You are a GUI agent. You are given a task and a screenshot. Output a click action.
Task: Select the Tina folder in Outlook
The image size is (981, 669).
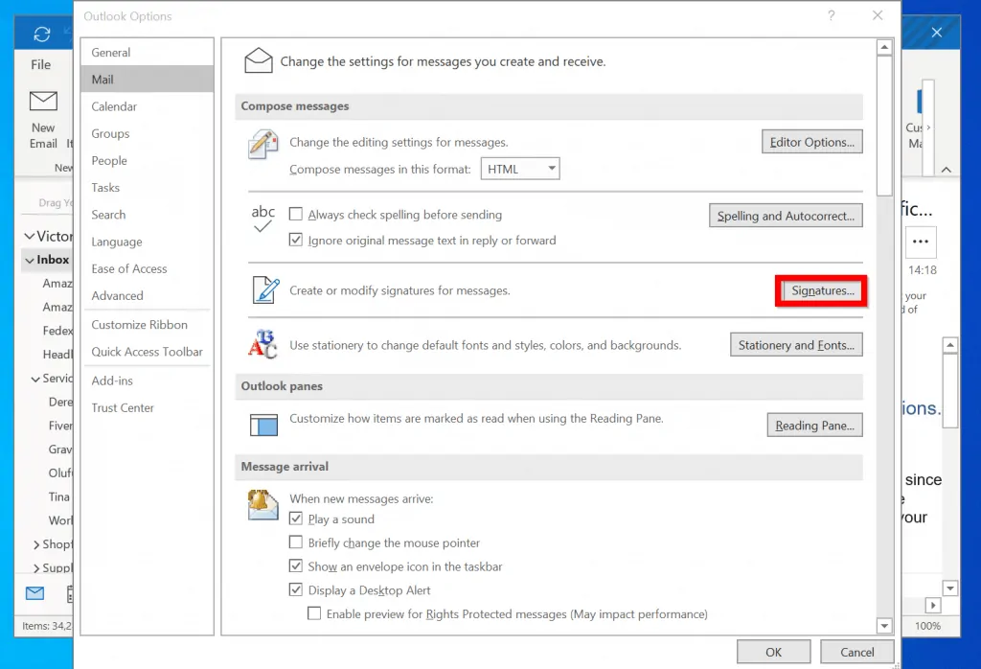[x=58, y=496]
